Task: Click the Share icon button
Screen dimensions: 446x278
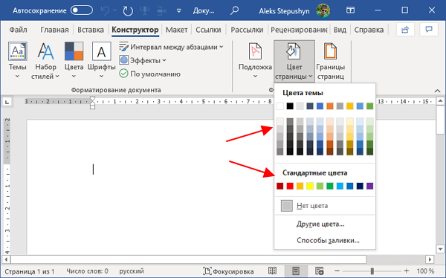Action: 405,29
